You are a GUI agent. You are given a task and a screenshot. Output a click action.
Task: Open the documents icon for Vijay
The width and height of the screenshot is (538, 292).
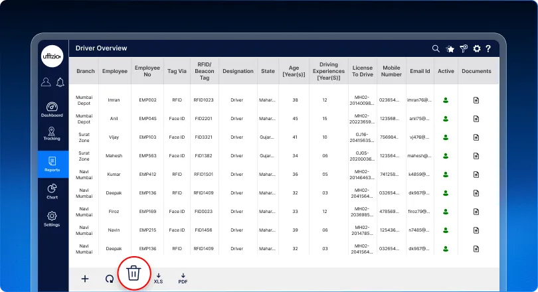point(476,137)
